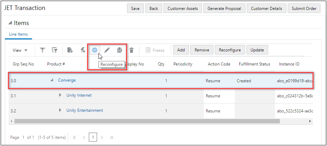Click the Reconfigure gear icon
The width and height of the screenshot is (327, 146).
coord(94,50)
